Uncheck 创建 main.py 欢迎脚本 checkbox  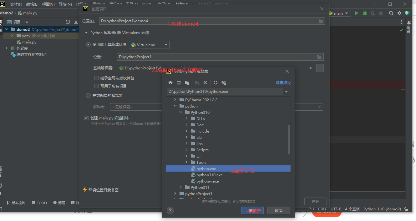pyautogui.click(x=86, y=118)
